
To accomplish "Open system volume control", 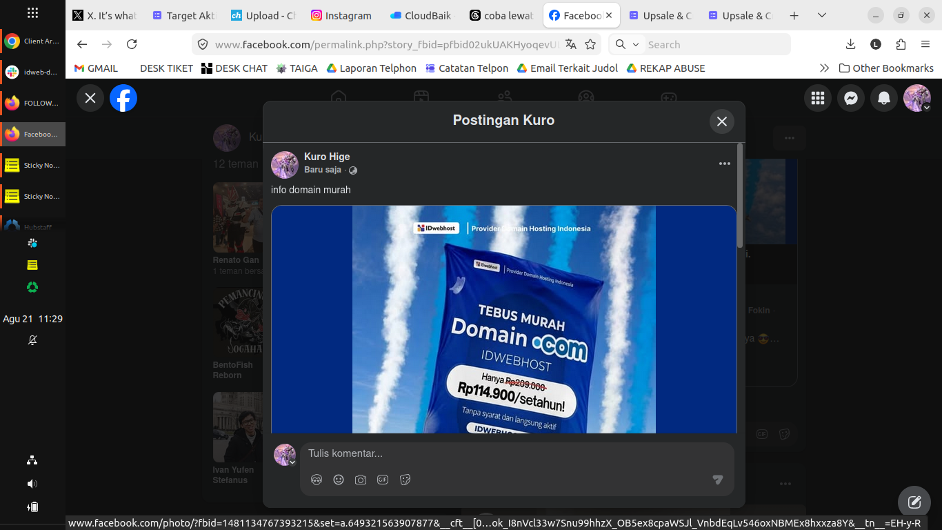I will [32, 484].
